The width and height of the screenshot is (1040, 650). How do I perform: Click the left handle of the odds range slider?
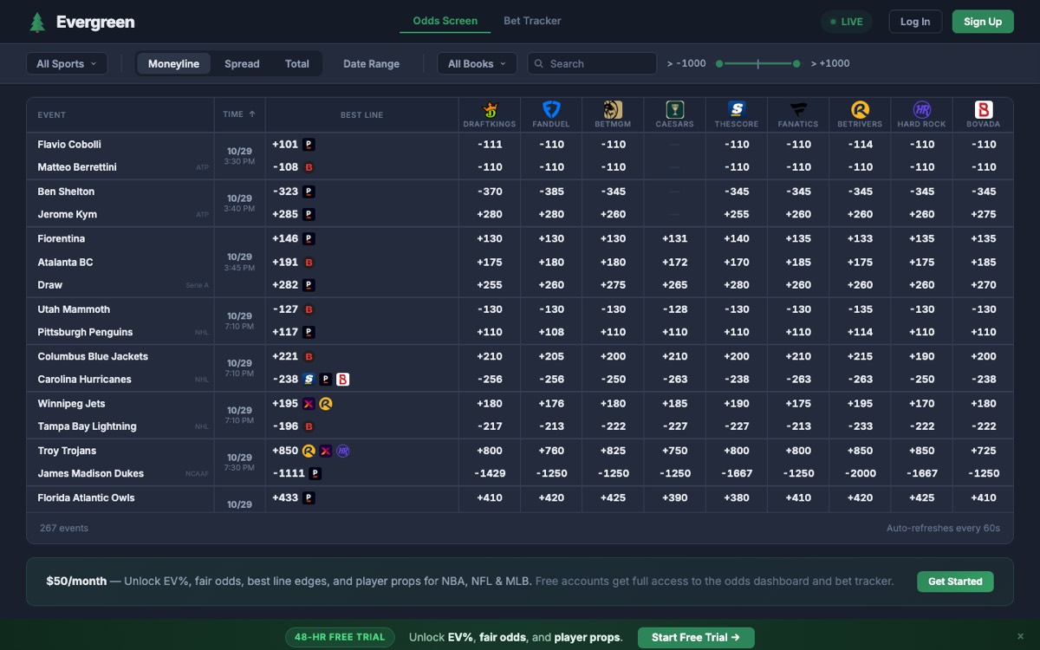[x=719, y=63]
